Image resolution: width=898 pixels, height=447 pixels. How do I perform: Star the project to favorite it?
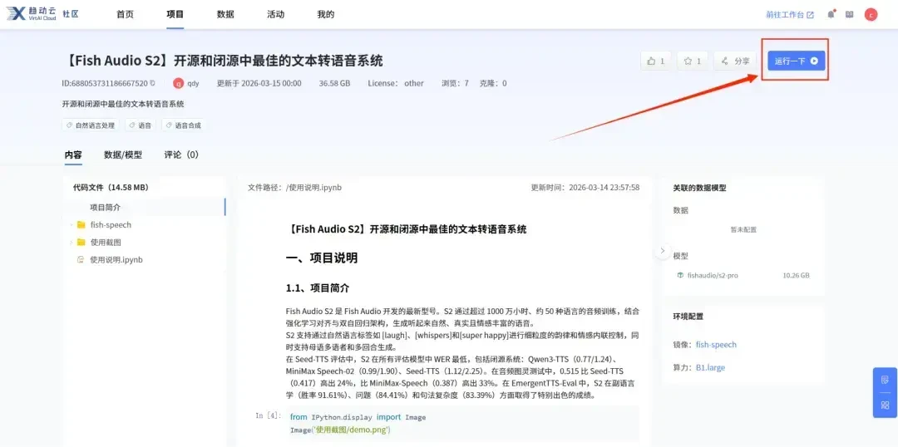point(693,61)
